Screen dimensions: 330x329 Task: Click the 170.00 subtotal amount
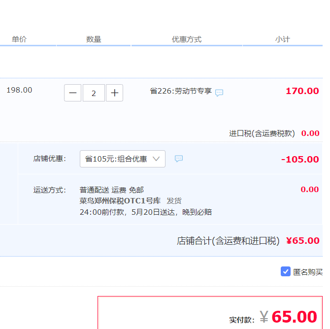[x=302, y=91]
